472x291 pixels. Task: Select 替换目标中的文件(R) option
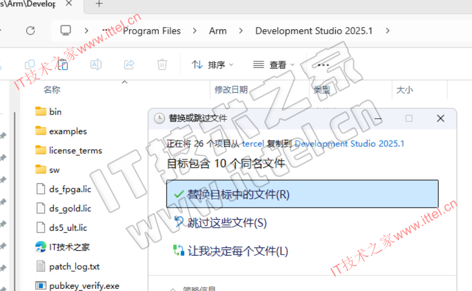click(x=302, y=194)
